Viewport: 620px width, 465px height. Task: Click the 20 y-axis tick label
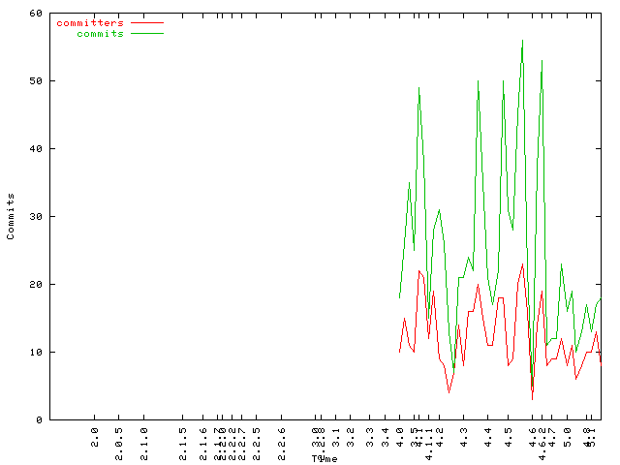click(x=35, y=285)
